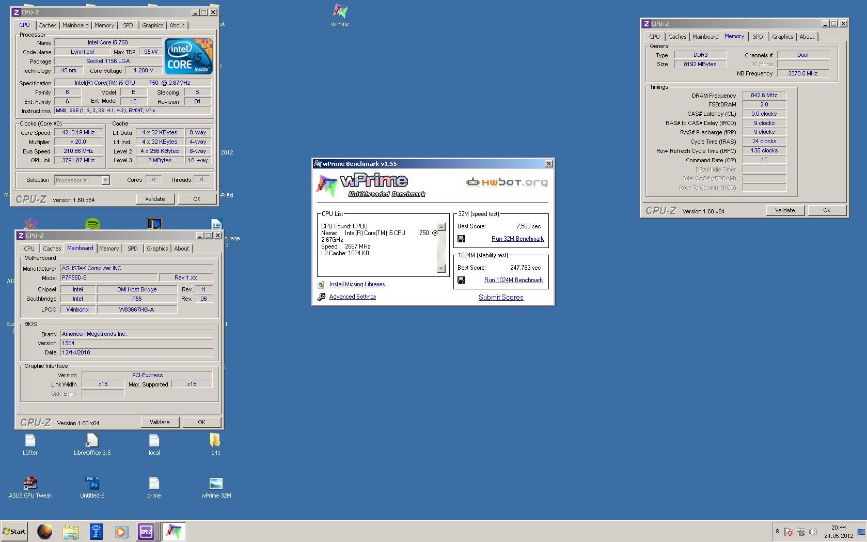Click Validate in the Memory window
The image size is (867, 542).
(785, 210)
